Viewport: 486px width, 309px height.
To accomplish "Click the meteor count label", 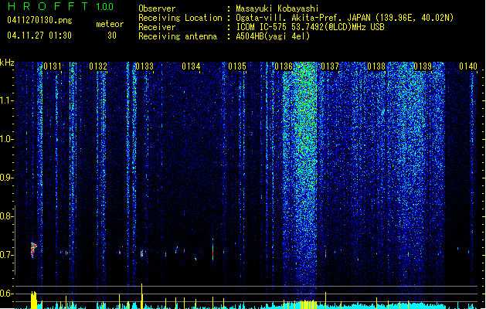I will click(x=110, y=24).
